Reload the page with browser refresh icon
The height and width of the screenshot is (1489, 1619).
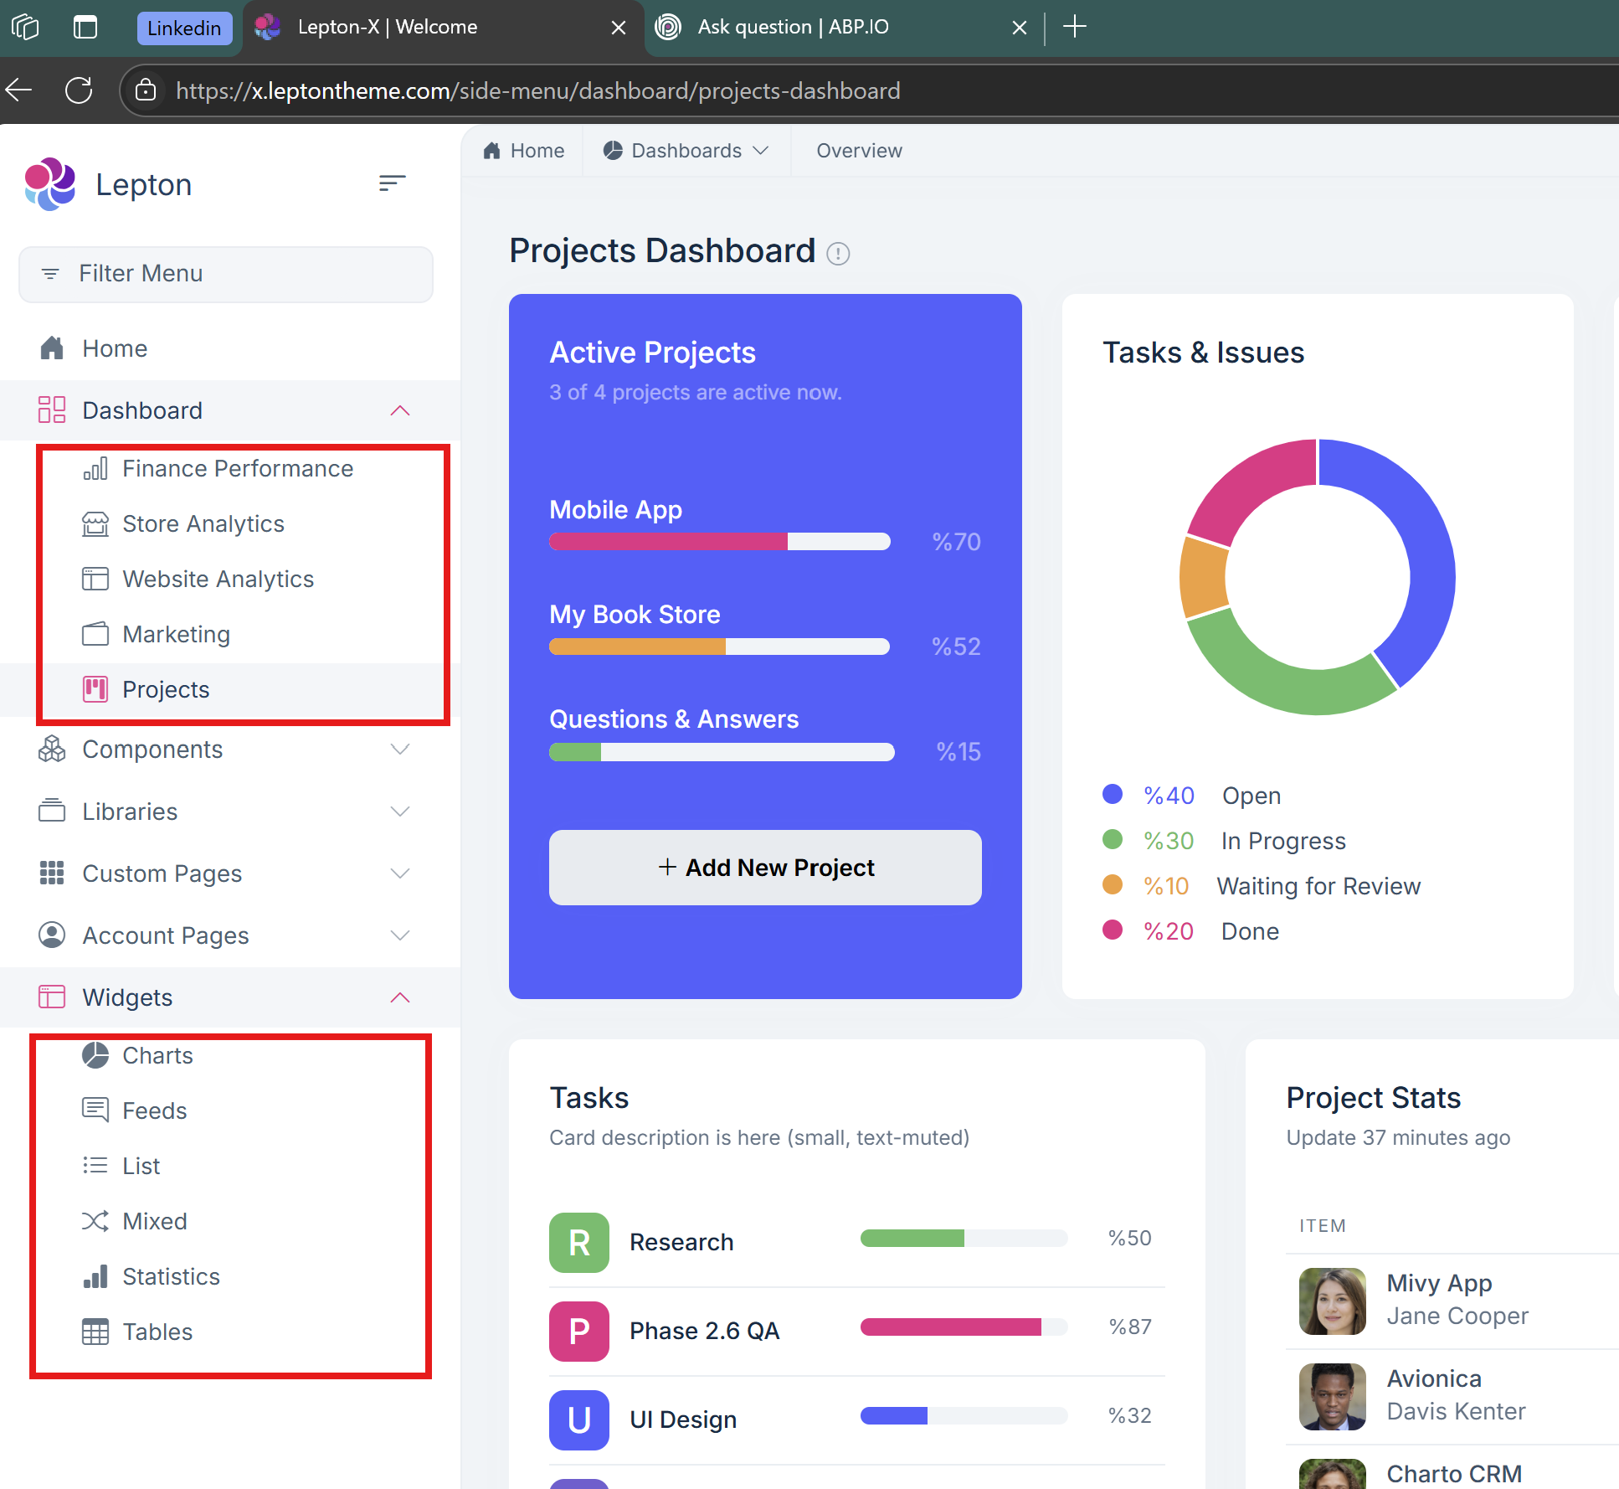click(79, 90)
